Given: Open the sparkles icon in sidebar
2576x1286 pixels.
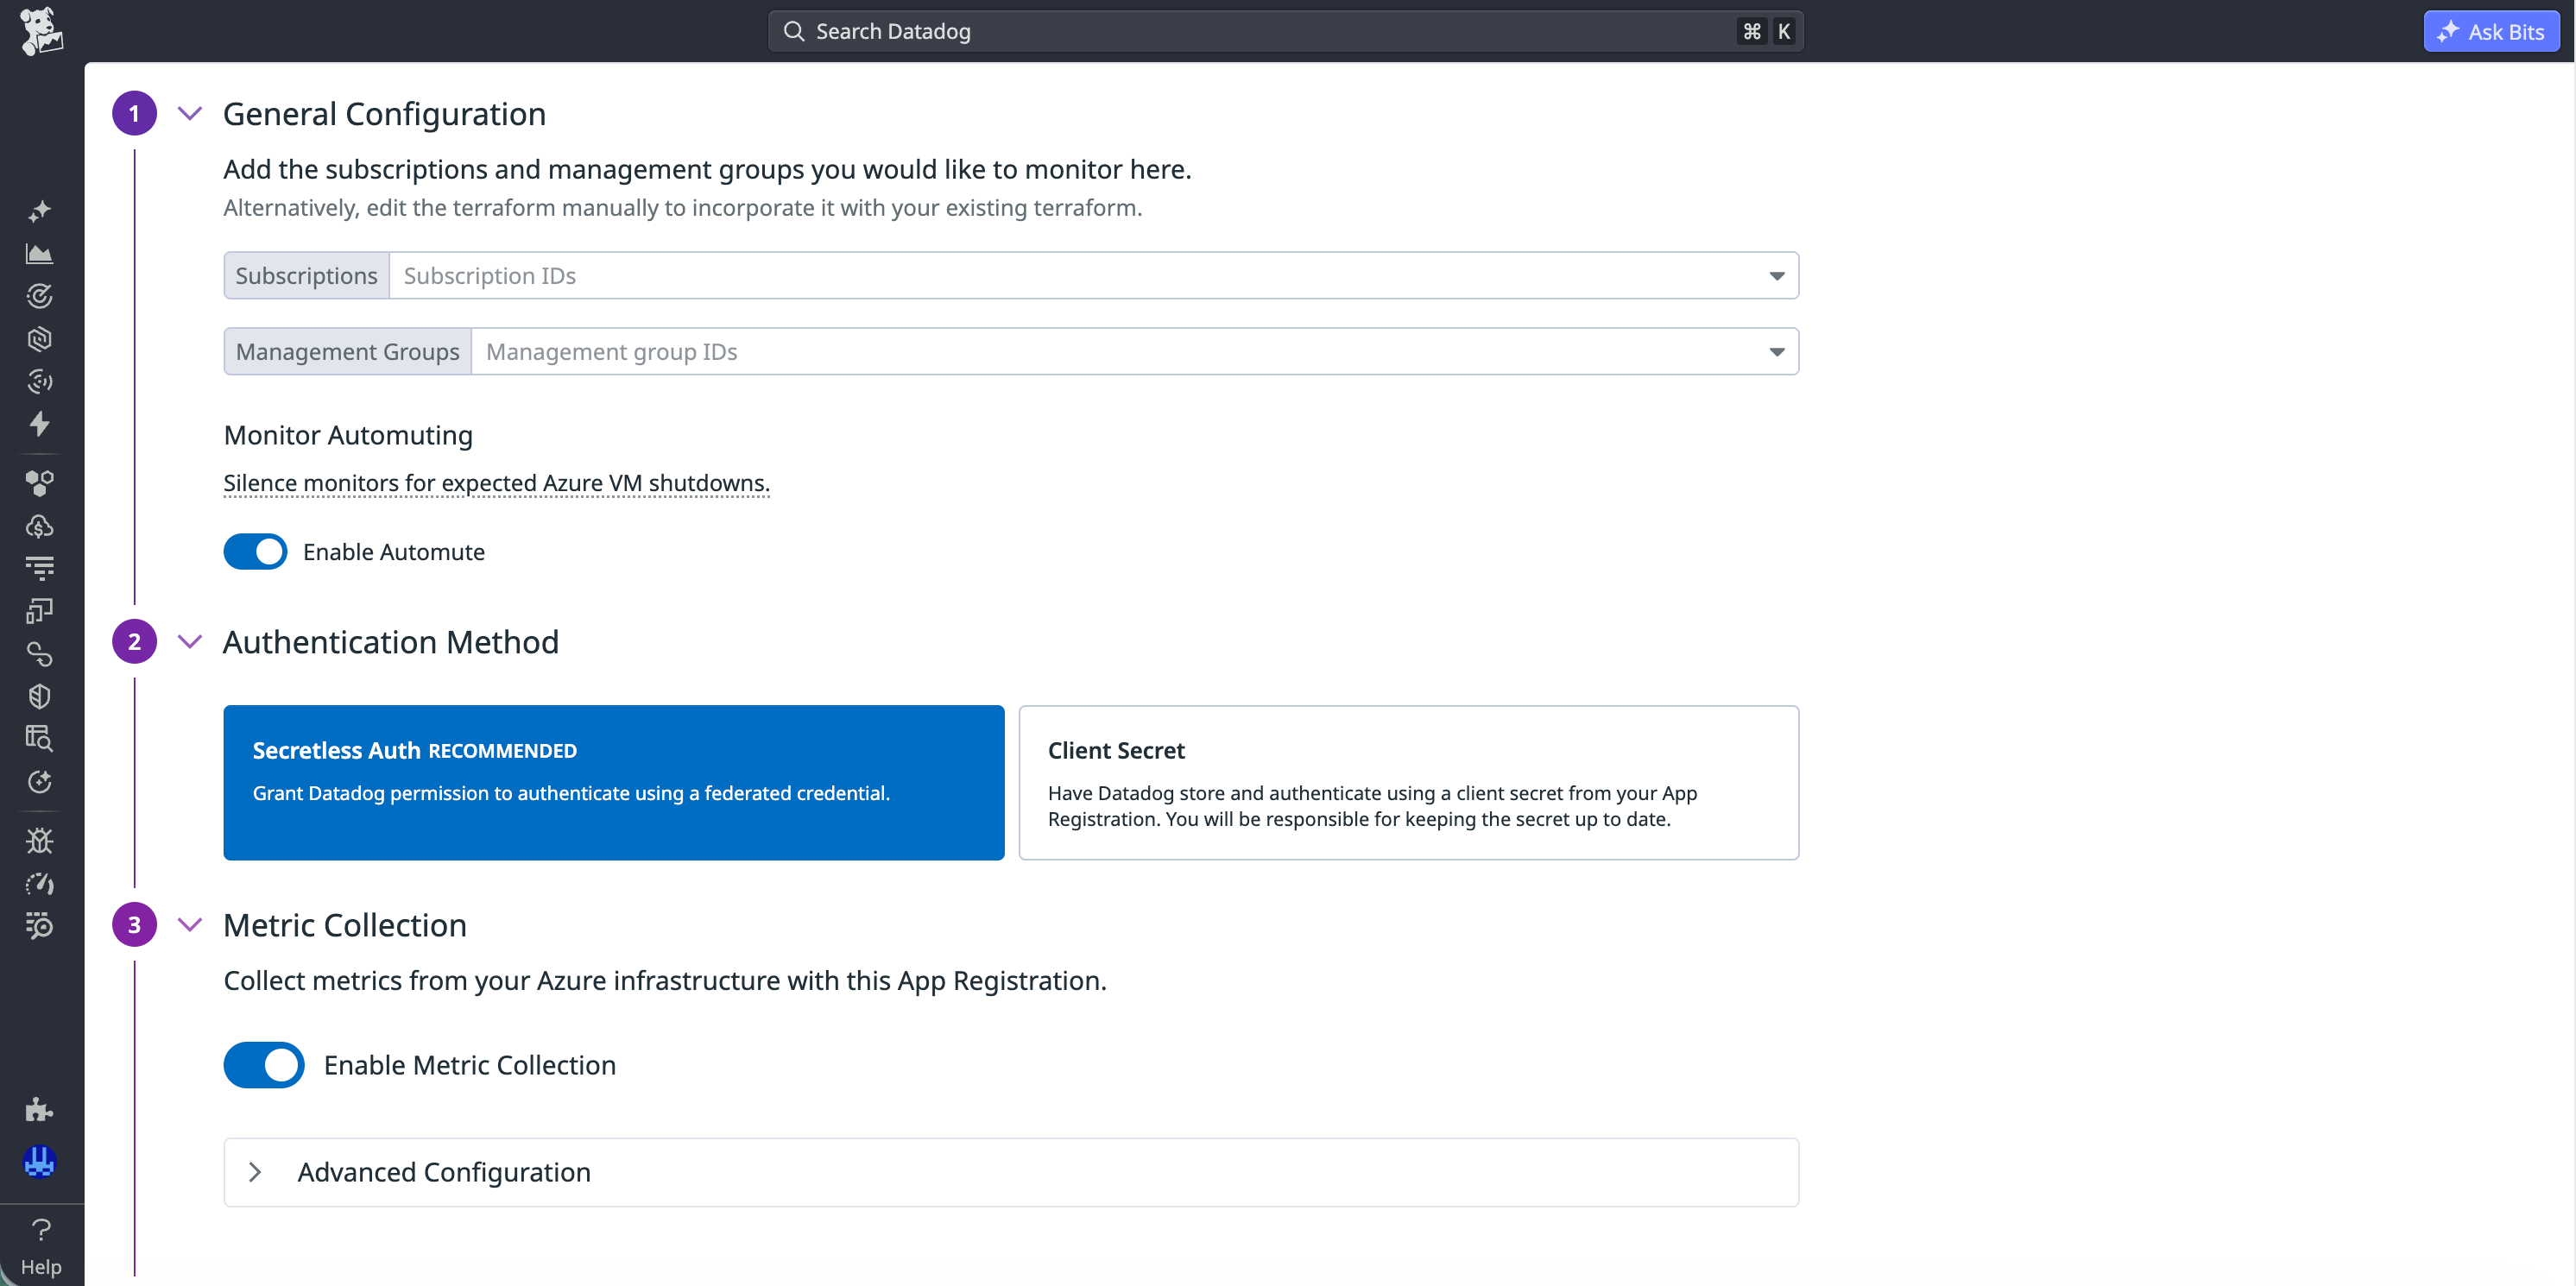Looking at the screenshot, I should point(40,211).
